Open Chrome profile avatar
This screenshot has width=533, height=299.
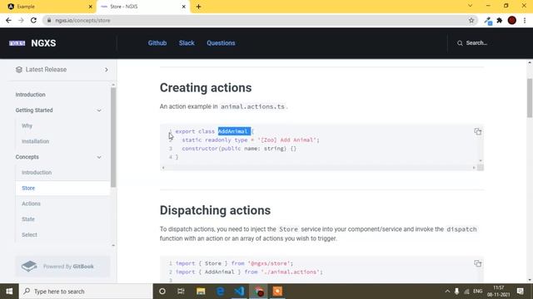[x=512, y=20]
